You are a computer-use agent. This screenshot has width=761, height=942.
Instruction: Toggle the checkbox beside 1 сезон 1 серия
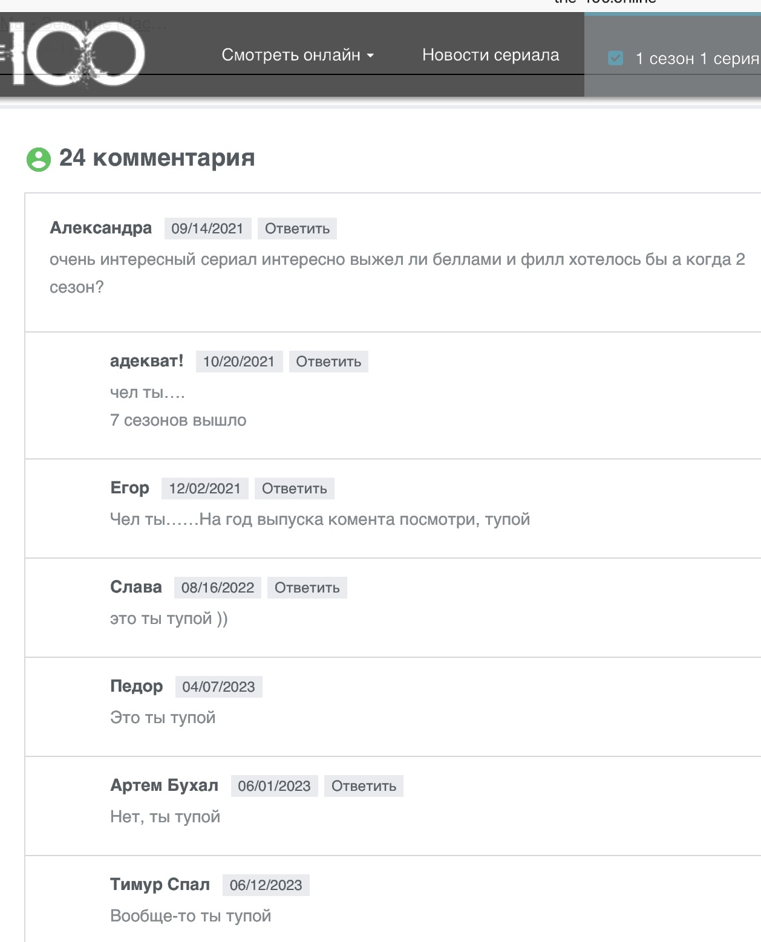[615, 59]
